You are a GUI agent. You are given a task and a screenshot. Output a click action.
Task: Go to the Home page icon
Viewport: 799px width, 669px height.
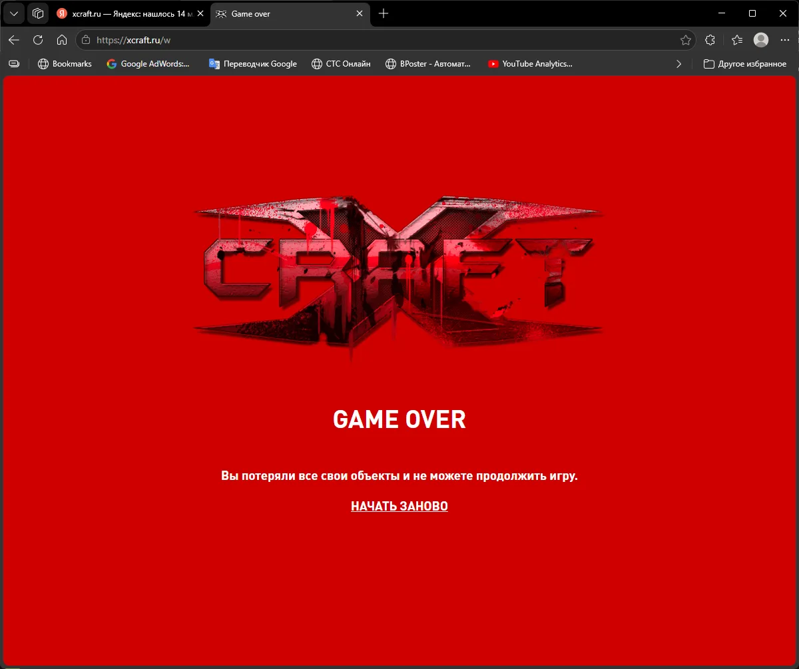(x=62, y=40)
